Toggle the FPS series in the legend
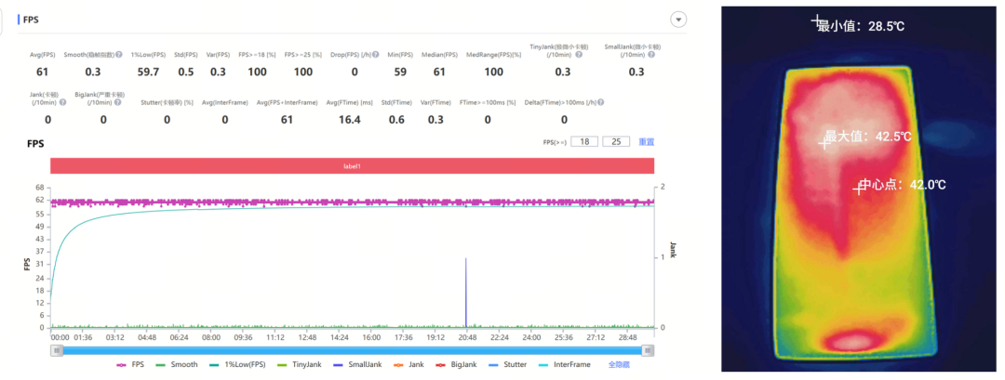This screenshot has height=380, width=1005. pyautogui.click(x=130, y=364)
